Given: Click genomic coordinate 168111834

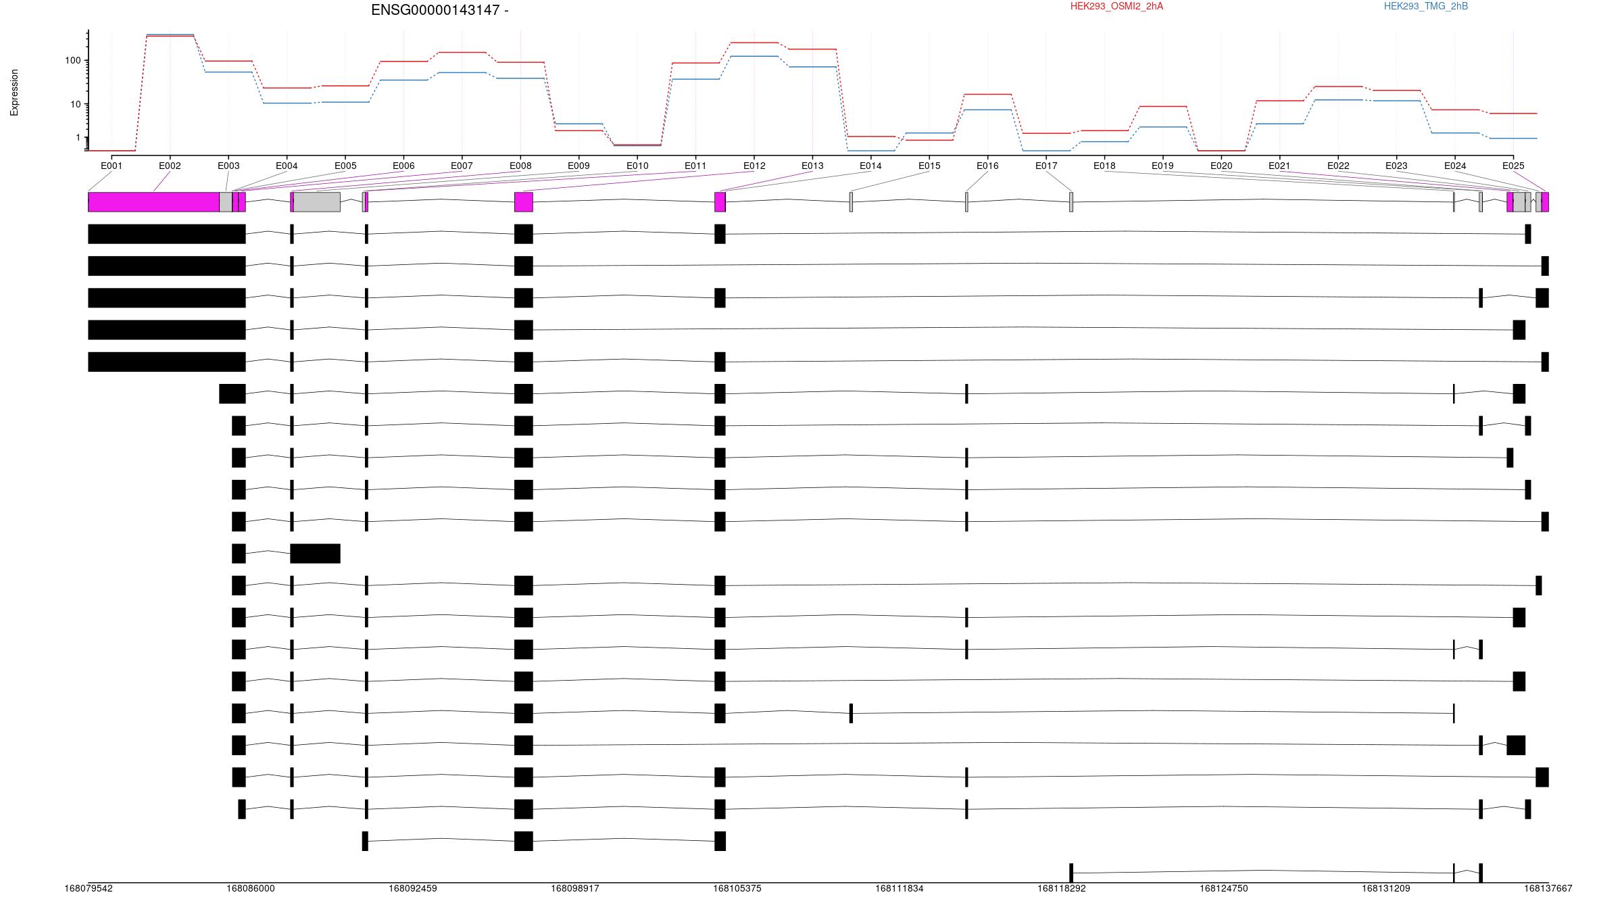Looking at the screenshot, I should (900, 888).
